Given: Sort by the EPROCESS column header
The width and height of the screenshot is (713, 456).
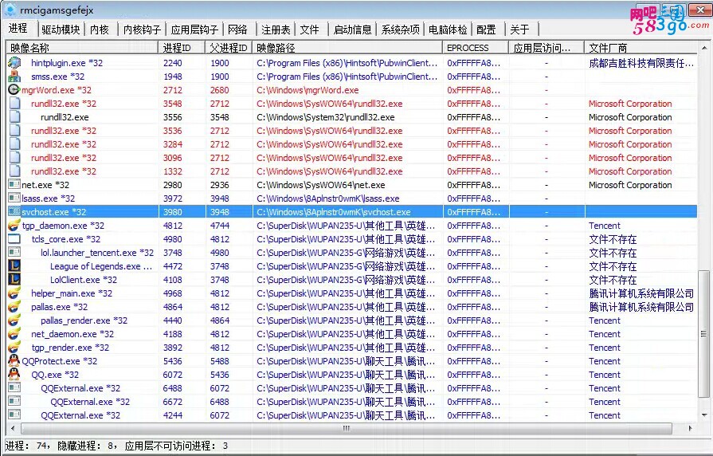Looking at the screenshot, I should 476,48.
